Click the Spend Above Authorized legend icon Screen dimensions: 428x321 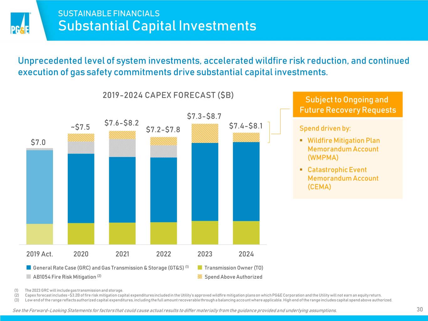point(200,276)
